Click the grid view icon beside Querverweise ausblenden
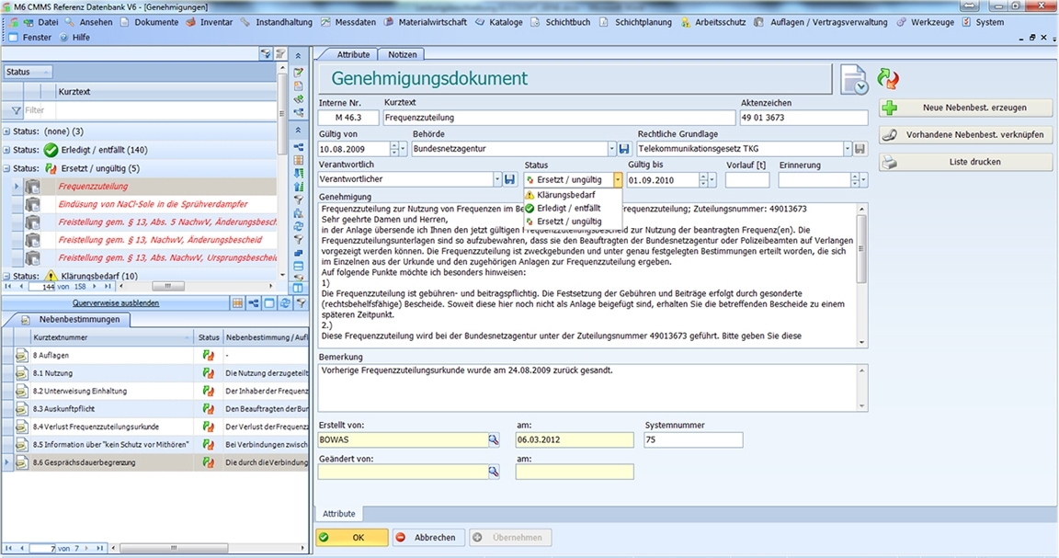 point(238,303)
